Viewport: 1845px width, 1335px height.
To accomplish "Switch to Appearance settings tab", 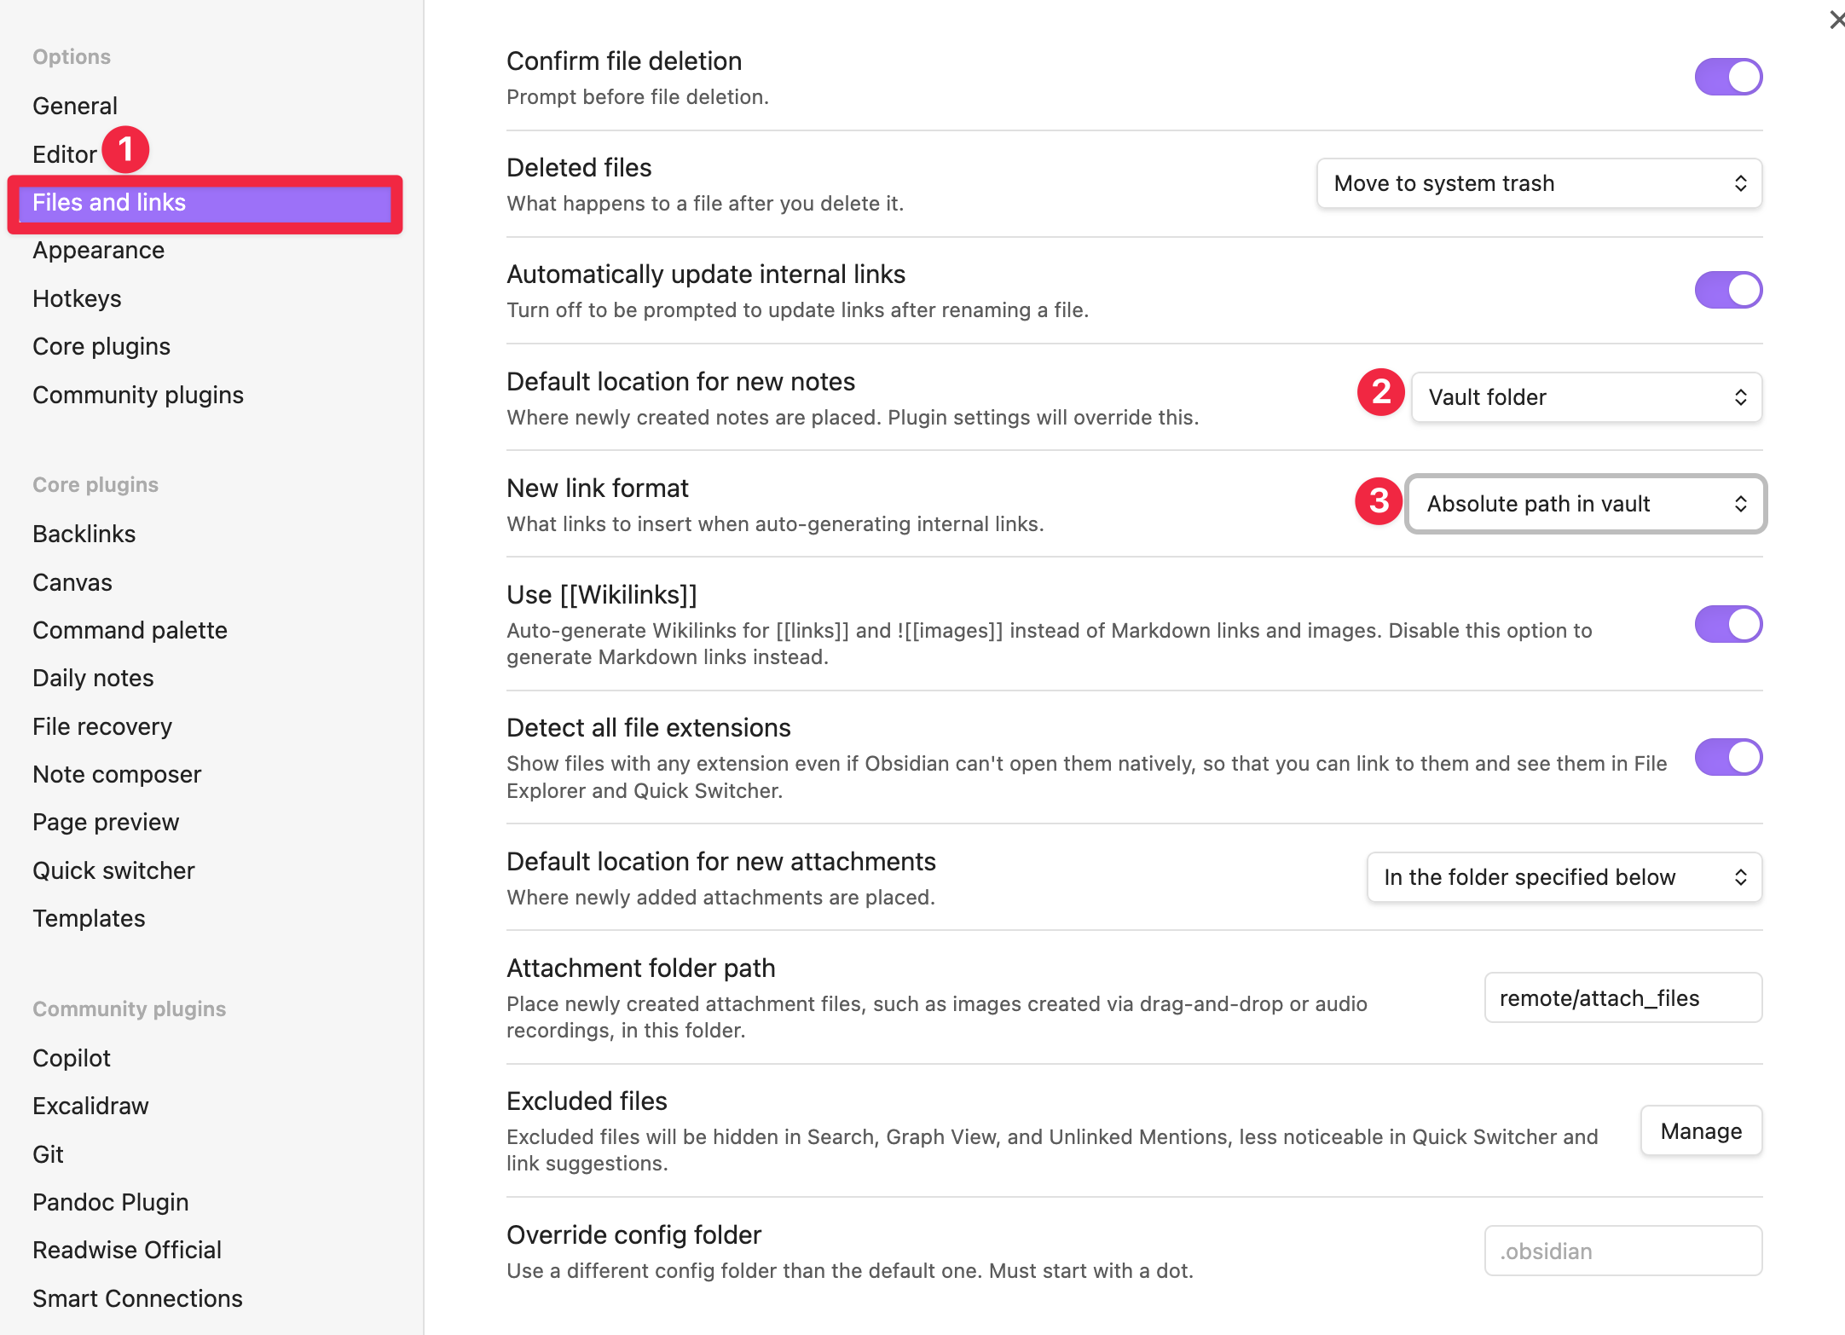I will coord(98,251).
